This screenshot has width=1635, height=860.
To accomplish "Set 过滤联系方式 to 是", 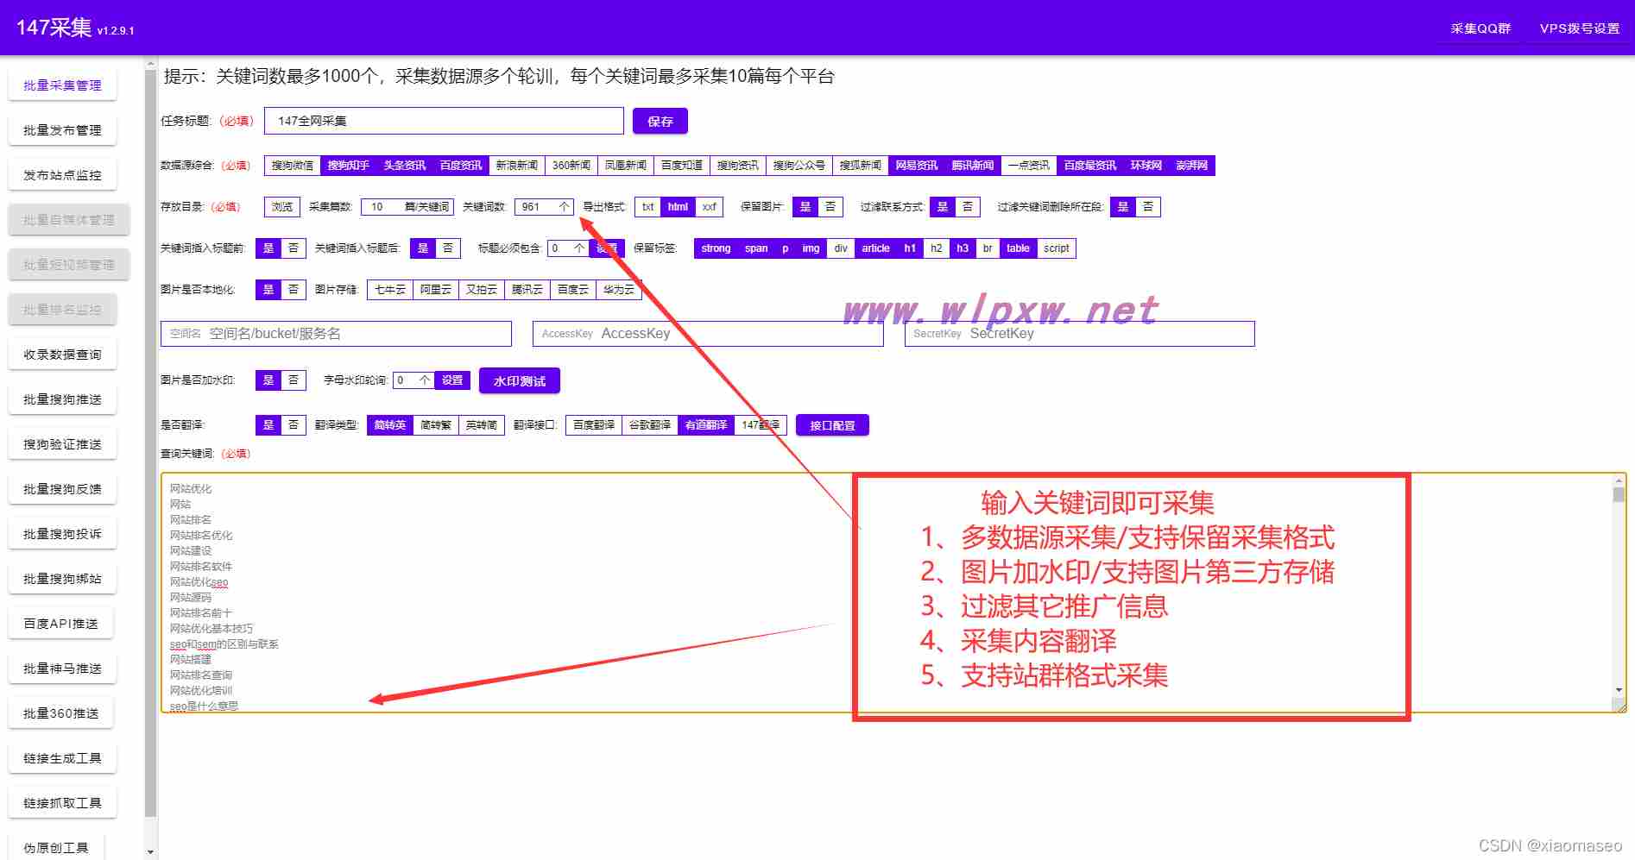I will pos(942,207).
